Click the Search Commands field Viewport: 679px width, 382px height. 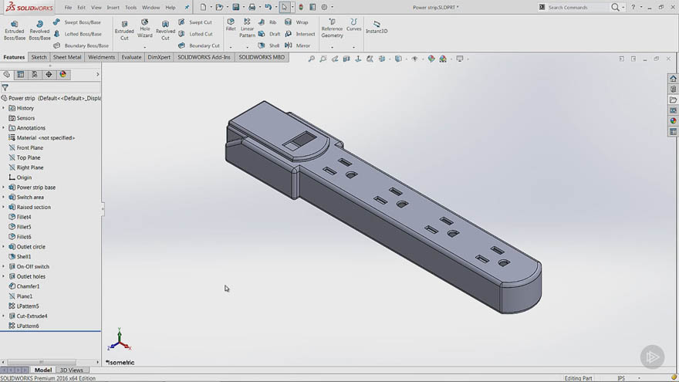[x=577, y=8]
